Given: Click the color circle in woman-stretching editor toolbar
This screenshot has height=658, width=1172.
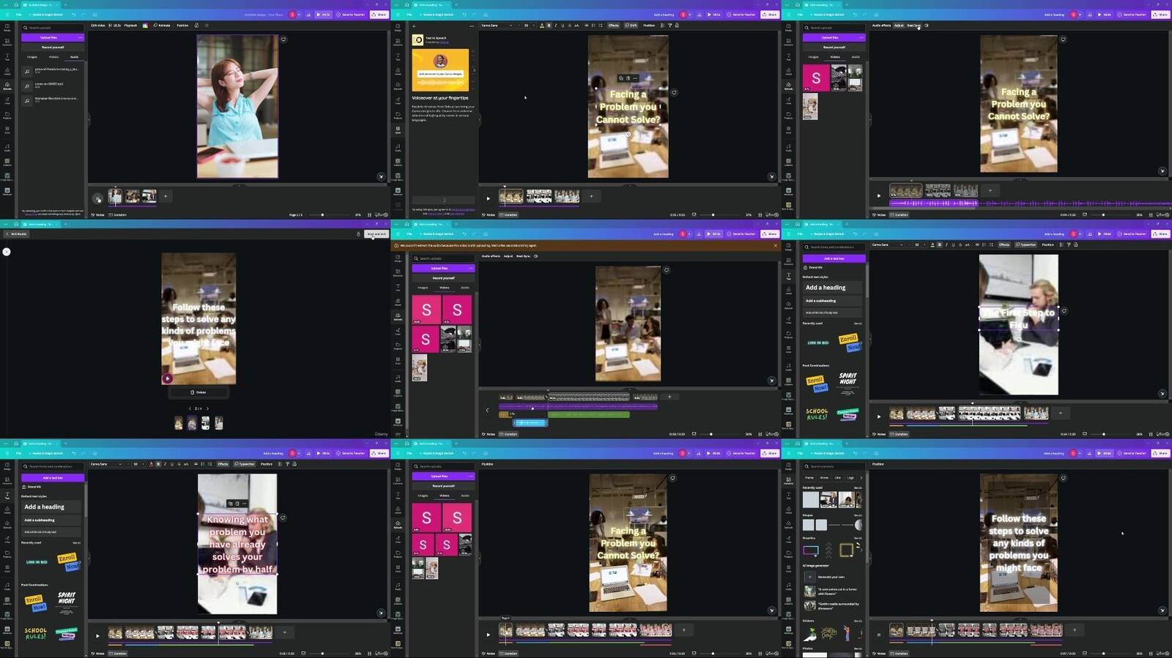Looking at the screenshot, I should point(145,26).
